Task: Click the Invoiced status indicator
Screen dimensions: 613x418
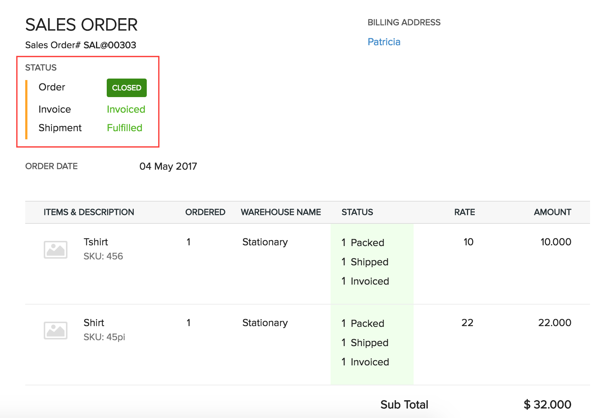Action: click(x=126, y=109)
